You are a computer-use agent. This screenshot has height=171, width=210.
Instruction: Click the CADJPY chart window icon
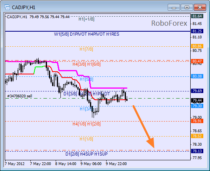point(7,7)
